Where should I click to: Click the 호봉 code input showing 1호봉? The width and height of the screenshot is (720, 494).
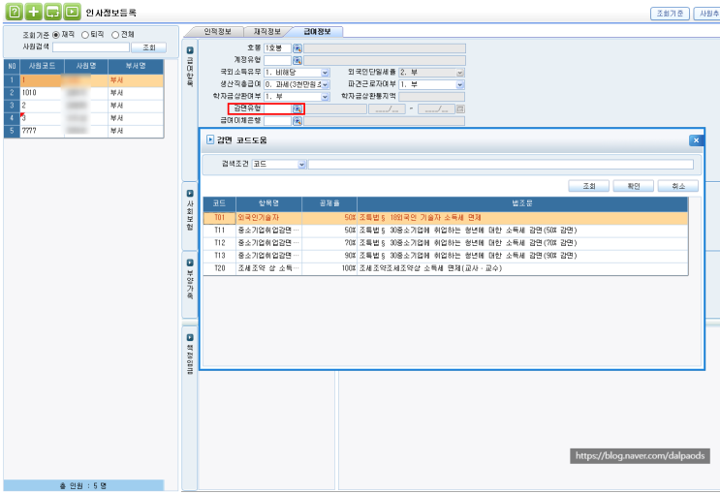click(277, 48)
